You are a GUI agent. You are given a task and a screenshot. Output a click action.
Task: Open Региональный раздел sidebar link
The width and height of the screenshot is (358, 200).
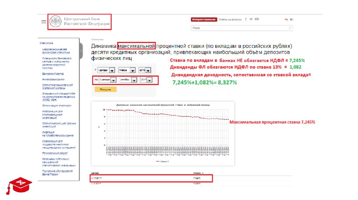click(x=55, y=153)
